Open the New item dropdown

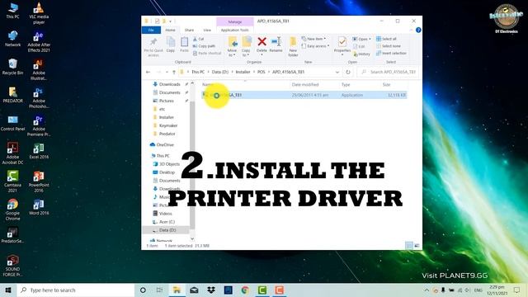[x=313, y=39]
